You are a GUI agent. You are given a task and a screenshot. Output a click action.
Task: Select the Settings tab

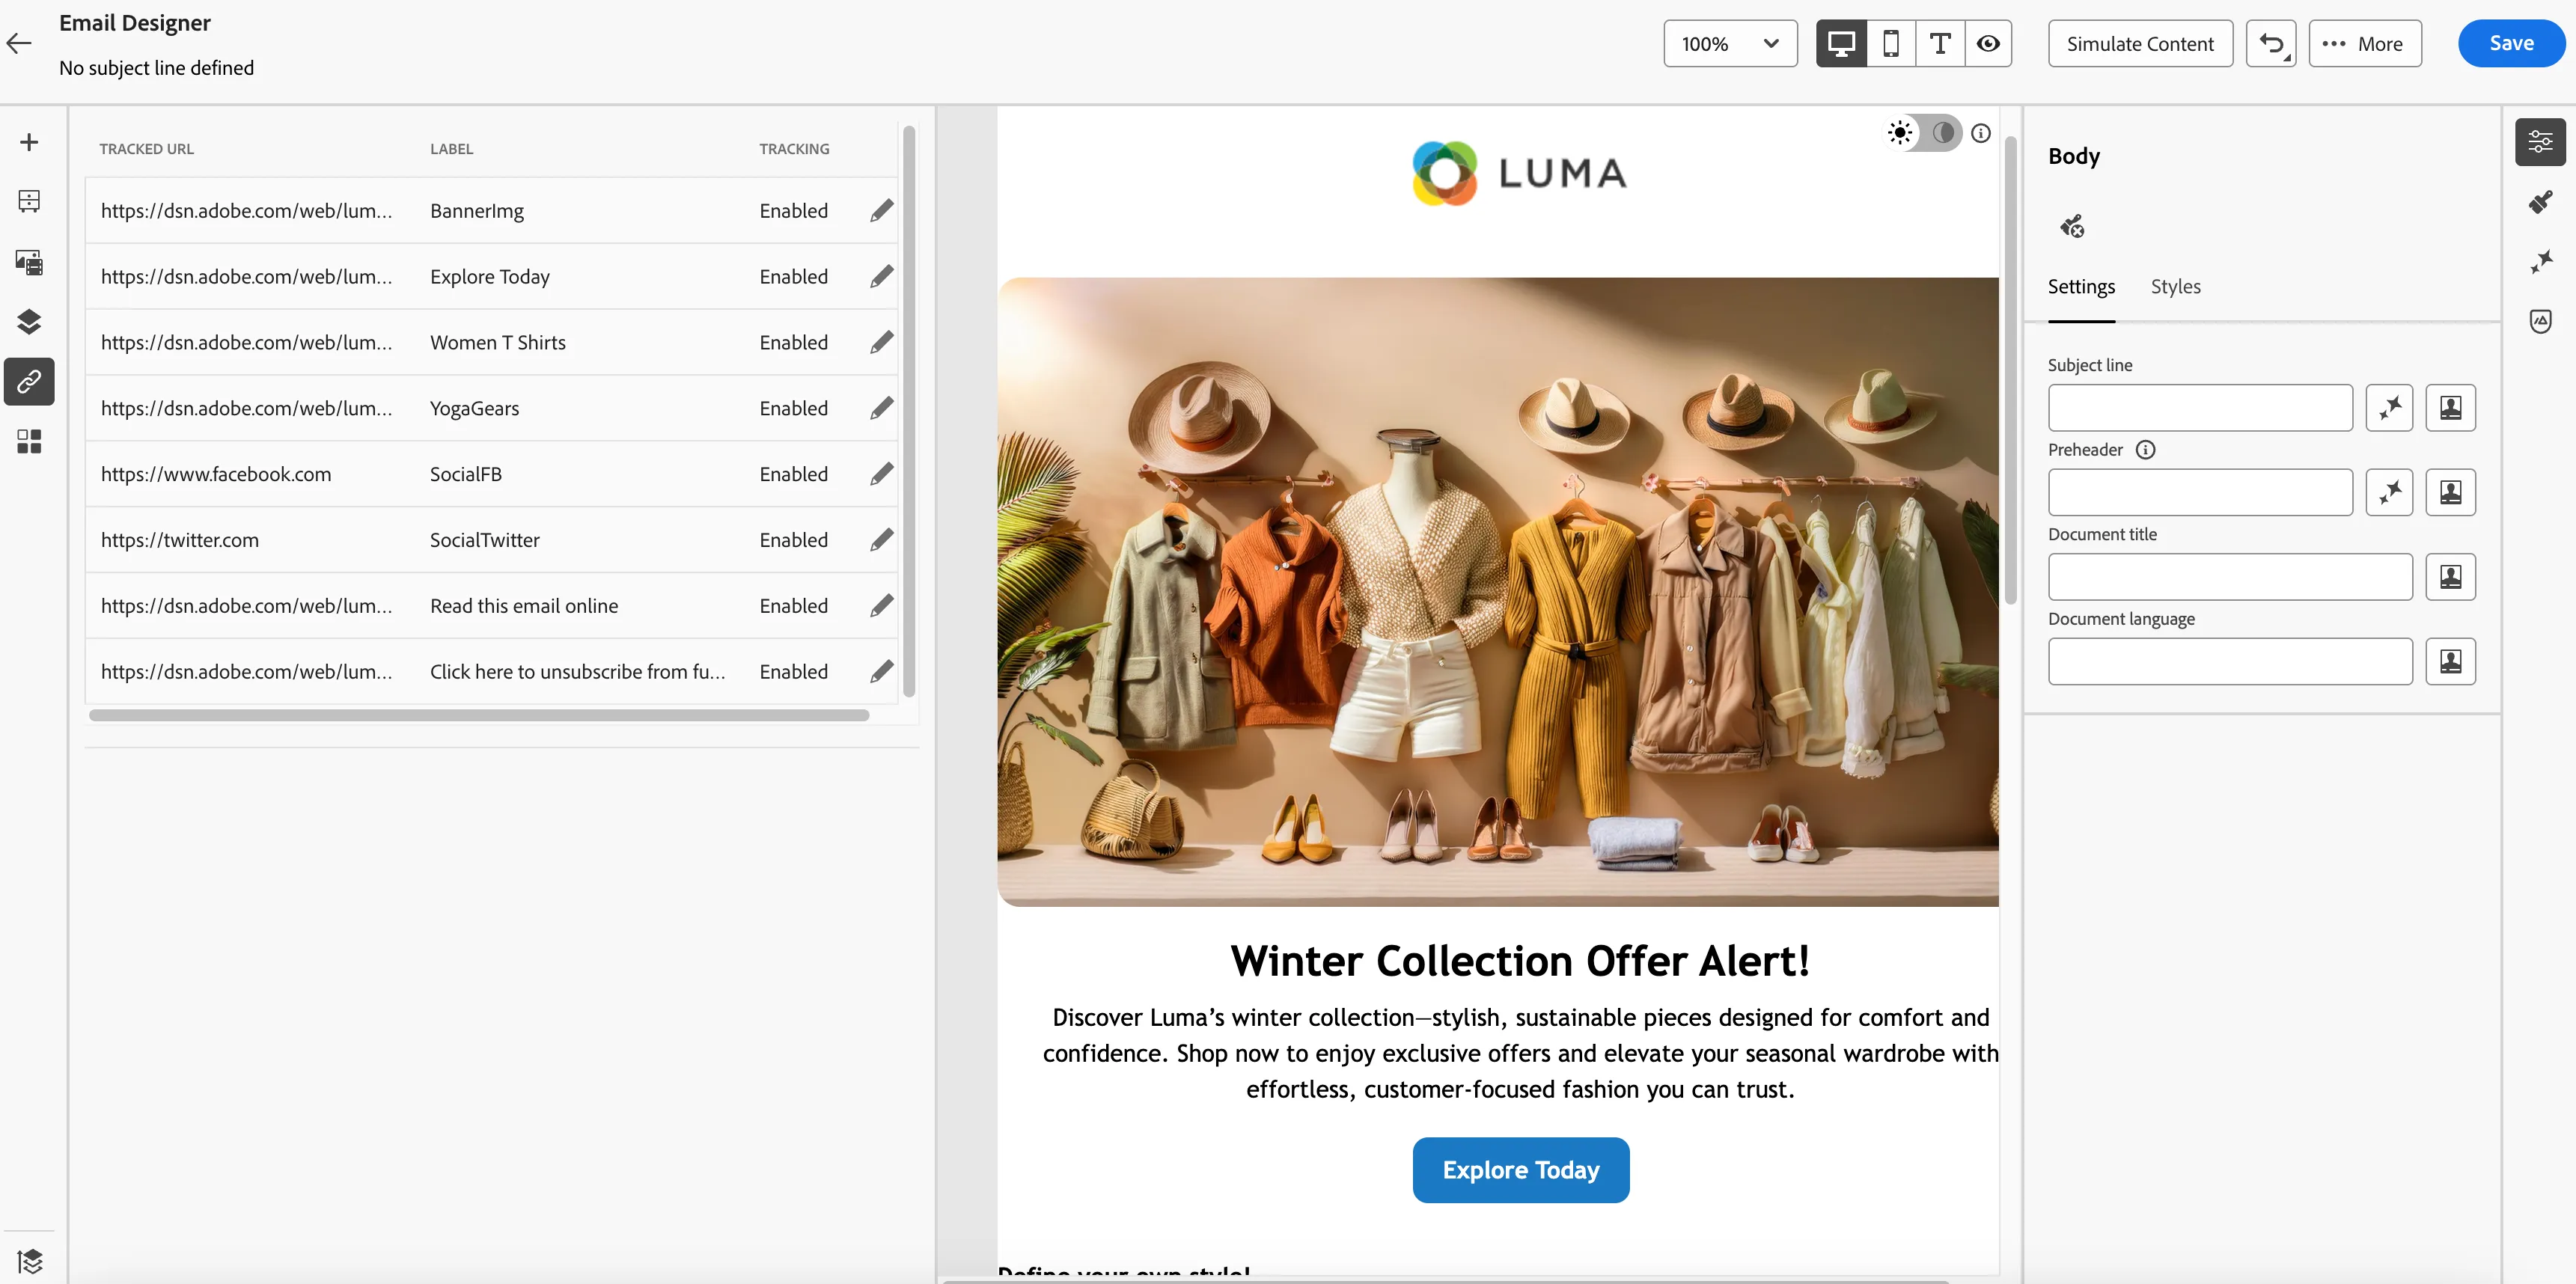(x=2081, y=287)
